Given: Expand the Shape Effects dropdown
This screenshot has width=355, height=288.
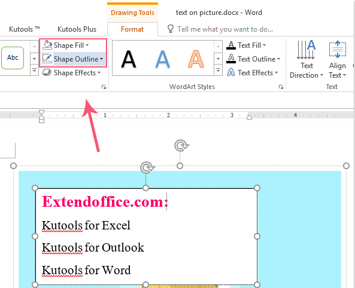Looking at the screenshot, I should (99, 73).
